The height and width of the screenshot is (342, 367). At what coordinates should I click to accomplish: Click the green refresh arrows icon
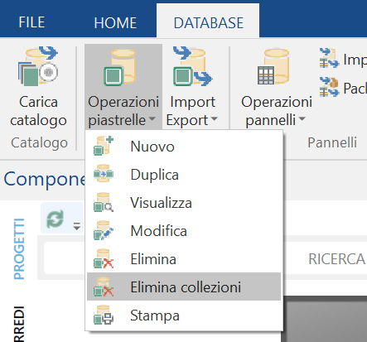pos(55,219)
